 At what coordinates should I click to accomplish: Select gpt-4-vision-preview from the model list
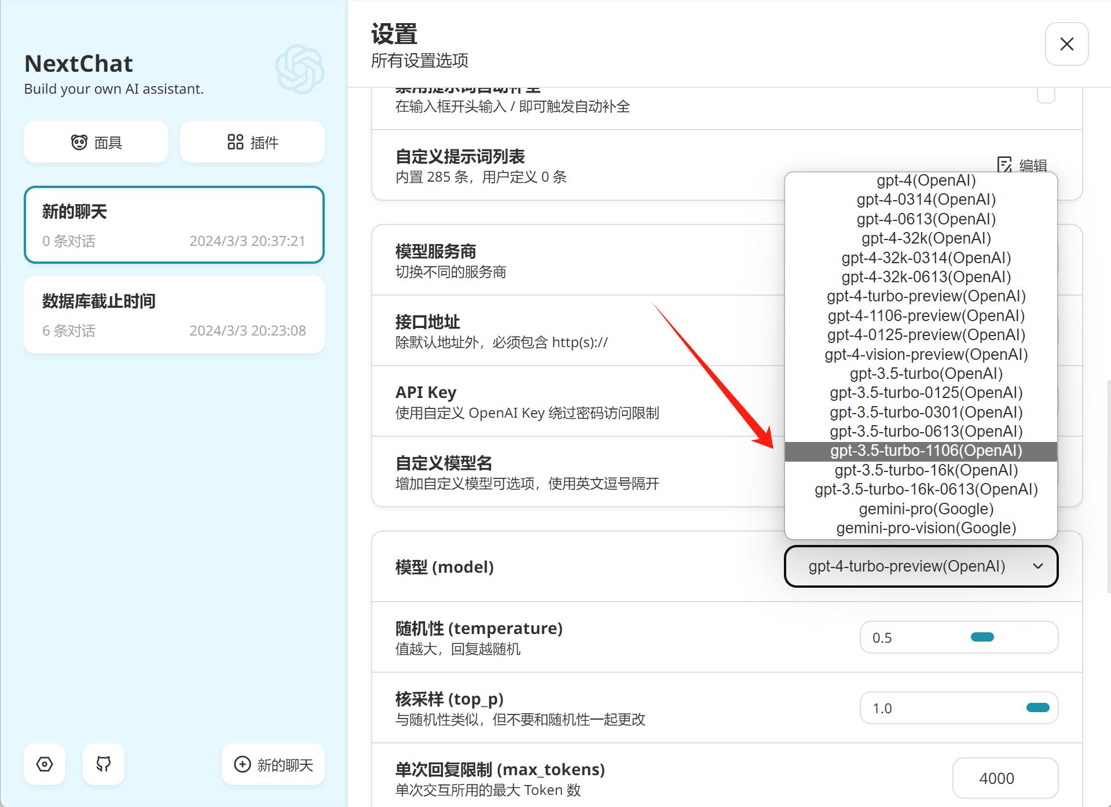(x=925, y=354)
